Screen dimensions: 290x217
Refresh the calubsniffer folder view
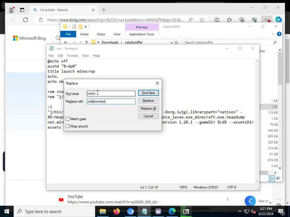pyautogui.click(x=176, y=42)
